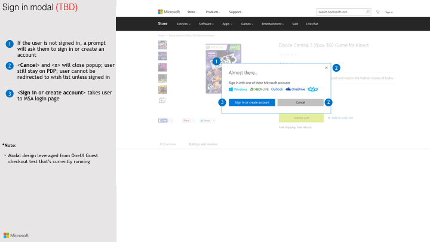Select the second product thumbnail
Screen dimensions: 430x242
click(x=162, y=56)
